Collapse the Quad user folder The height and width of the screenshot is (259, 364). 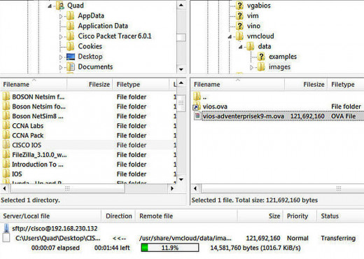click(50, 6)
